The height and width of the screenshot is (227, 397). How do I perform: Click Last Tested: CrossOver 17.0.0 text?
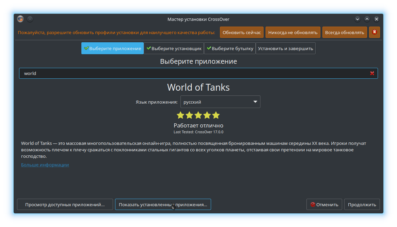[x=198, y=132]
